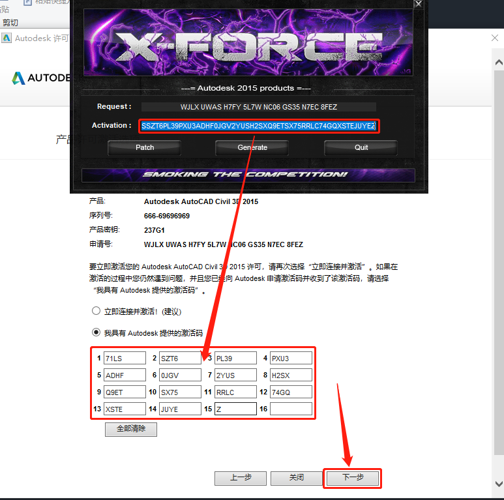504x500 pixels.
Task: Click activation field 7 containing 2YUS
Action: coord(235,375)
